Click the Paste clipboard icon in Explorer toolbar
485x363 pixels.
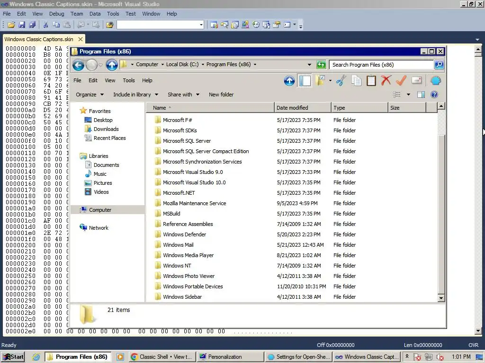[371, 81]
